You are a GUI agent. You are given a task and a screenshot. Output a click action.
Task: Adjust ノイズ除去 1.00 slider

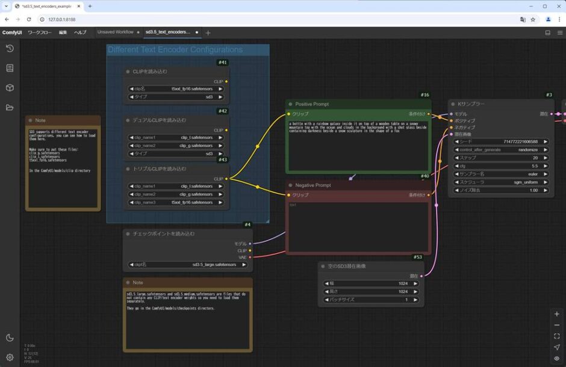(x=501, y=190)
